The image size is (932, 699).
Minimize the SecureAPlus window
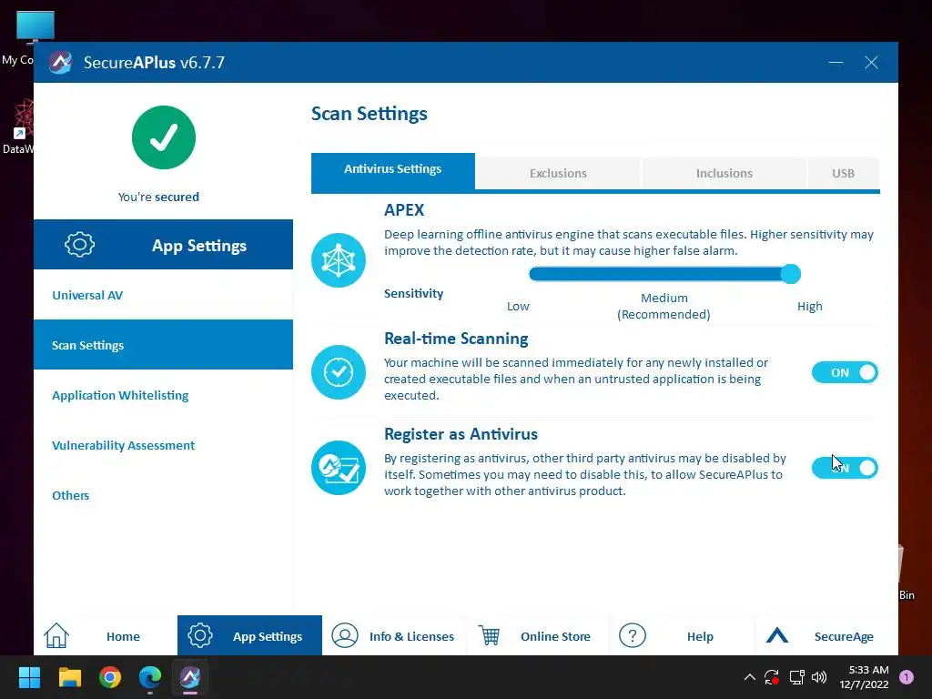tap(836, 63)
